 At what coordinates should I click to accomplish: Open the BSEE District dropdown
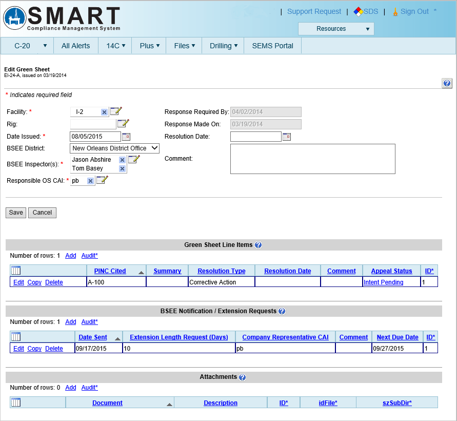click(x=114, y=148)
